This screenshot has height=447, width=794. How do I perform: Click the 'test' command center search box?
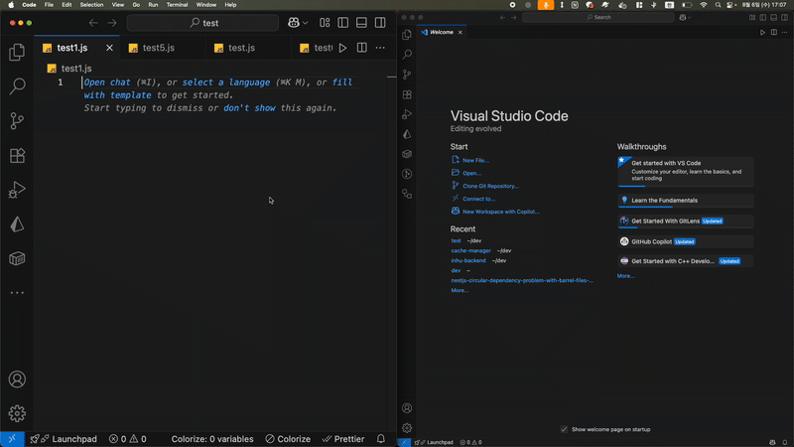point(205,22)
